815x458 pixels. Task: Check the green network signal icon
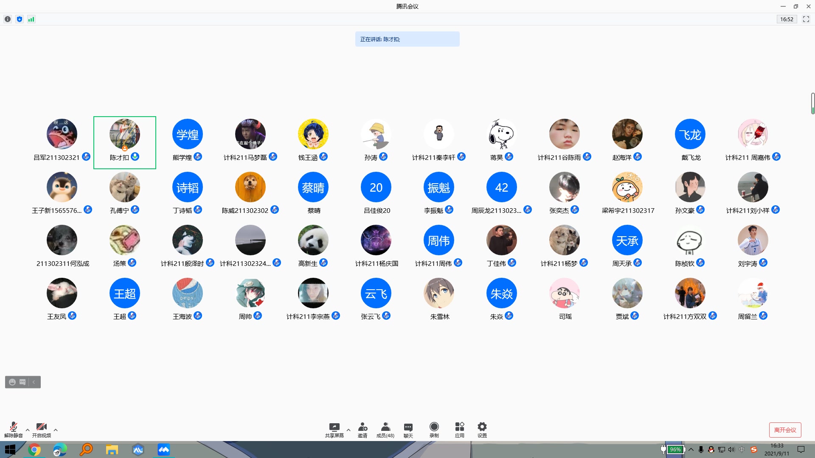click(31, 19)
